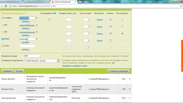Click SIP icon next to mango3613@mangosip.ru

coord(89,98)
